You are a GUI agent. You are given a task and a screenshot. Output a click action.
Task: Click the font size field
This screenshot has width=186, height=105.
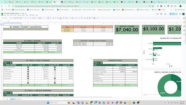48,18
